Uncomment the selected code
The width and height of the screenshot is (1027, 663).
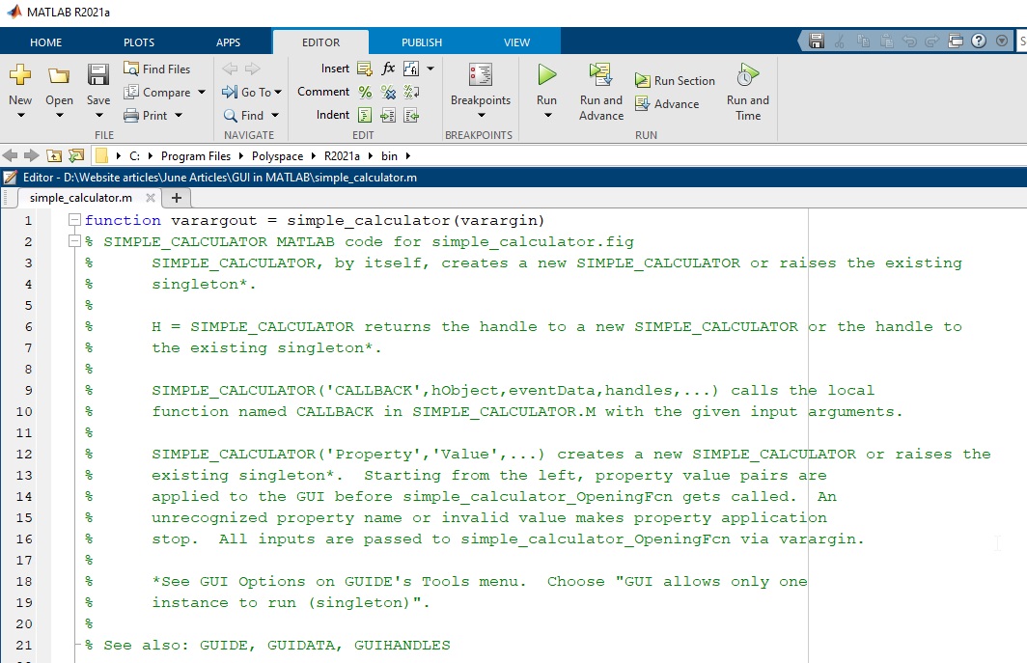coord(389,92)
